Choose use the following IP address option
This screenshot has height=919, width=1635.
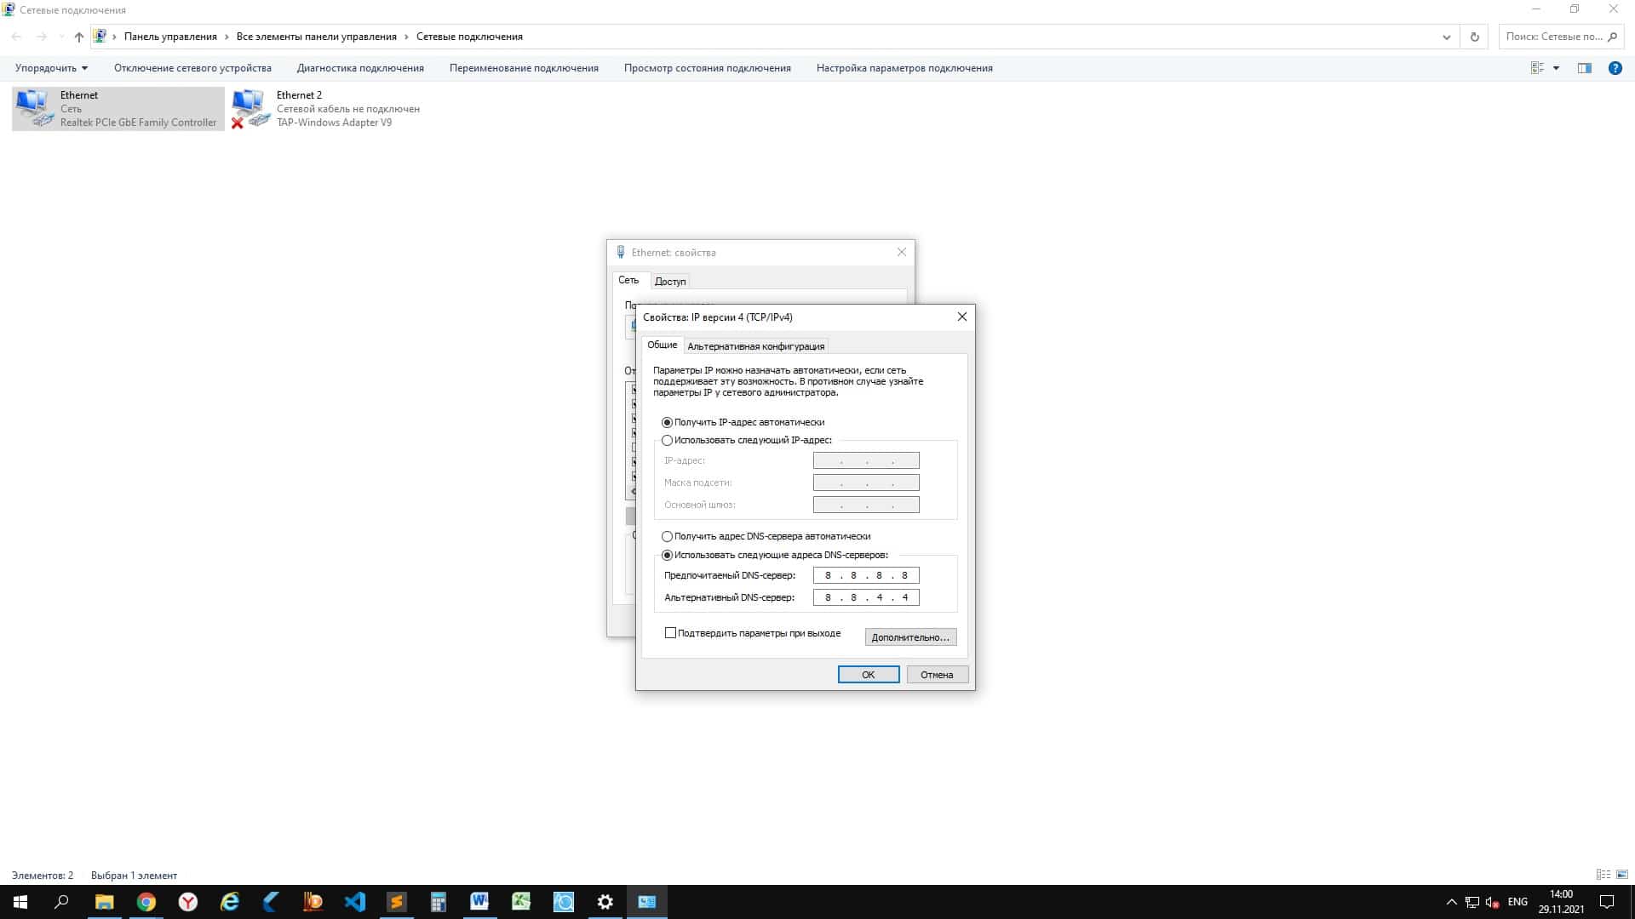pyautogui.click(x=668, y=441)
